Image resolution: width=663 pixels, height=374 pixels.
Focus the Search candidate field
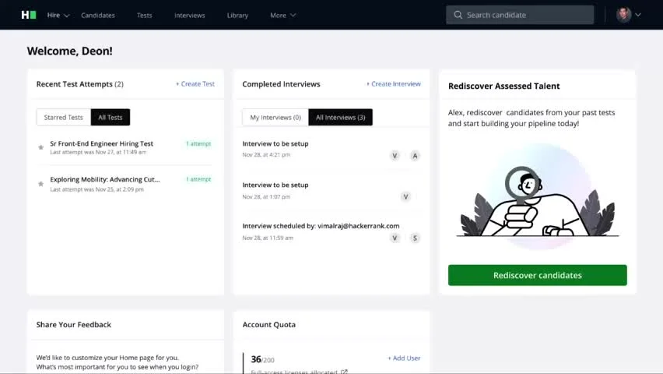(520, 15)
